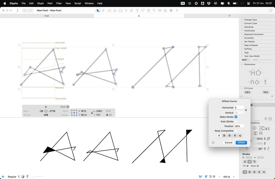275x179 pixels.
Task: Expand the Change Case section
Action: 242,20
